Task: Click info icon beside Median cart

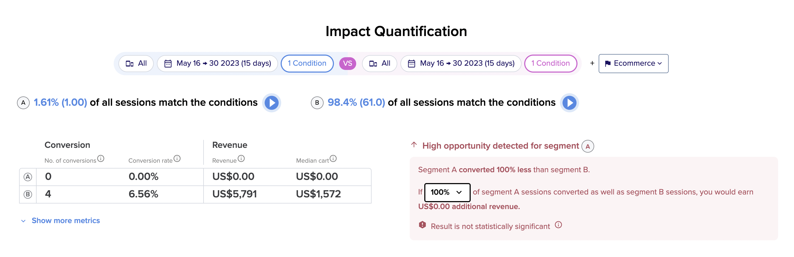Action: click(x=333, y=158)
